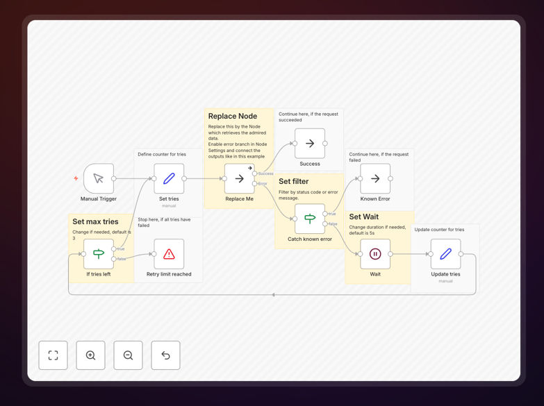Click the true output of Catch known error

[325, 214]
